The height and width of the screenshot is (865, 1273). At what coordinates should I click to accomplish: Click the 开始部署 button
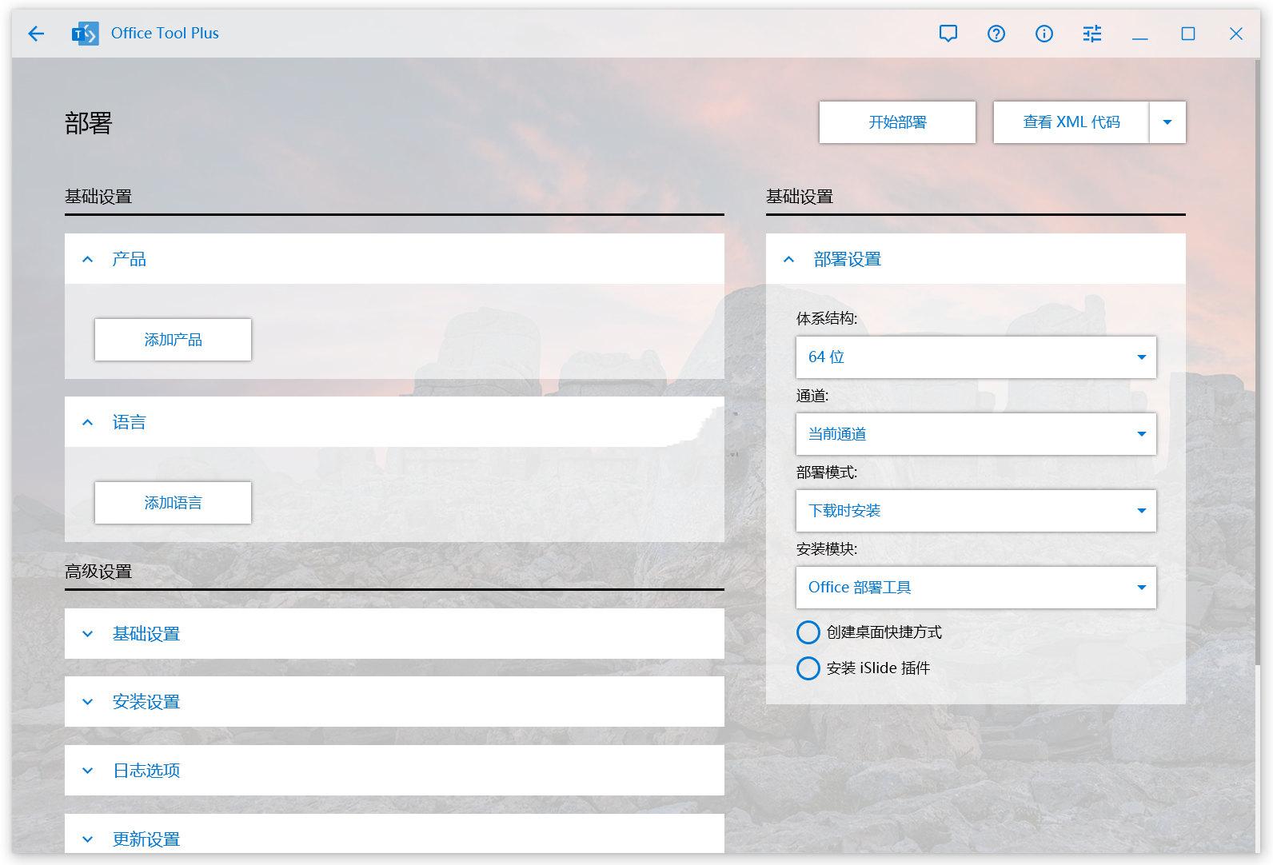pos(897,122)
